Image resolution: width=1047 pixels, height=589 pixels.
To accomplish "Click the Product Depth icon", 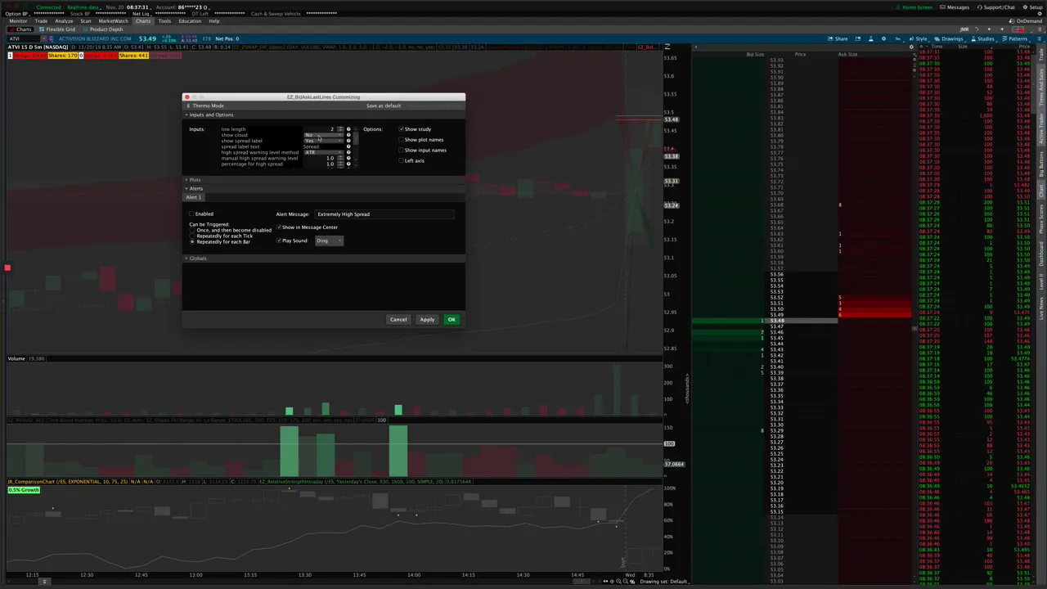I will [83, 29].
